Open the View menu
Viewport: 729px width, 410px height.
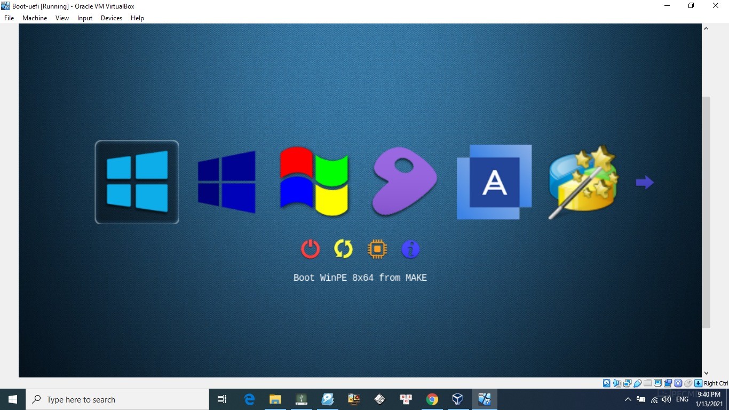[x=62, y=18]
